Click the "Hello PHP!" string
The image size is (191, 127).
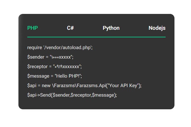(x=68, y=76)
